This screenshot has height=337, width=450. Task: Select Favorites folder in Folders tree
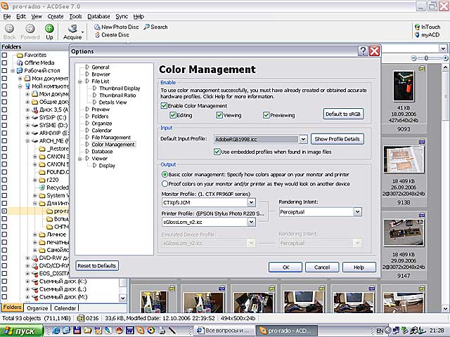coord(35,55)
